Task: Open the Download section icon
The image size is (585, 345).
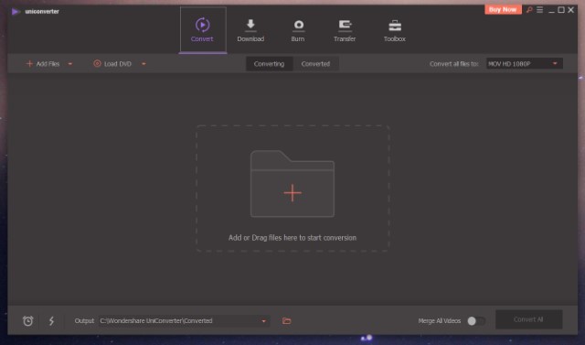Action: (x=250, y=25)
